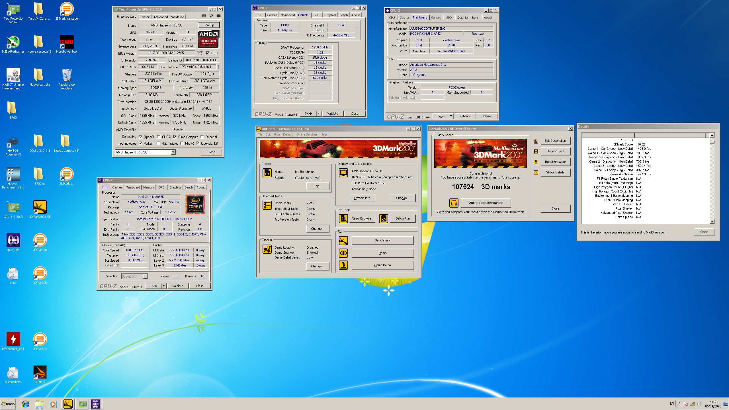The width and height of the screenshot is (729, 410).
Task: Click the System Info button in 3DMark2001
Action: (362, 198)
